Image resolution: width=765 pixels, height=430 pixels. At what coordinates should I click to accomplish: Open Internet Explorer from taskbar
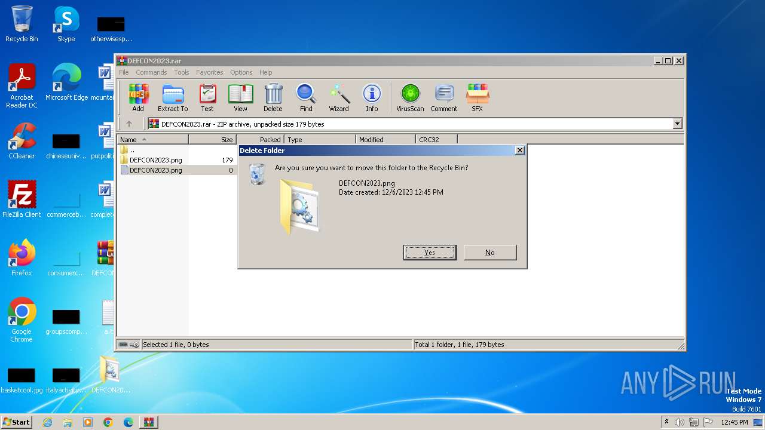[x=47, y=422]
